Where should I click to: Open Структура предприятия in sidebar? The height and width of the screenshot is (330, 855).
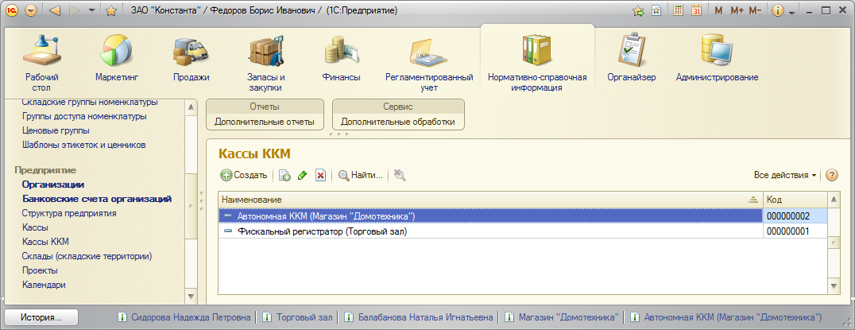[69, 213]
